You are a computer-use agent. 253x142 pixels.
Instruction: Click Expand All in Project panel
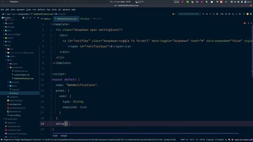coord(27,18)
